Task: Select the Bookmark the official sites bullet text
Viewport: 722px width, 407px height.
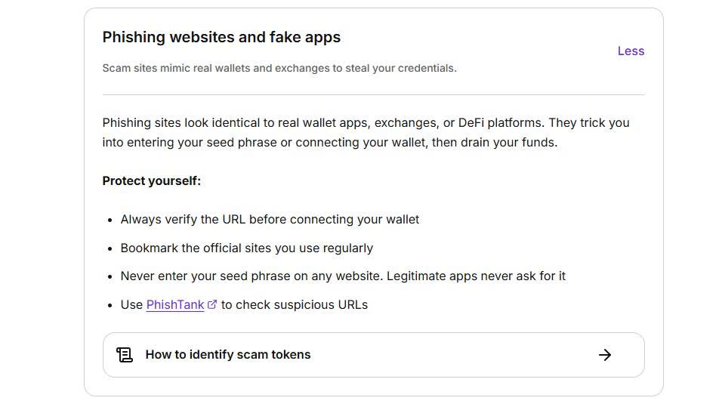Action: tap(247, 248)
